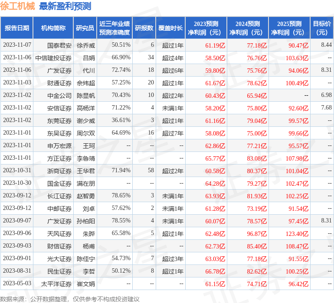The image size is (334, 303).
Task: Click the 最新盈利预测 title text
Action: pos(65,6)
